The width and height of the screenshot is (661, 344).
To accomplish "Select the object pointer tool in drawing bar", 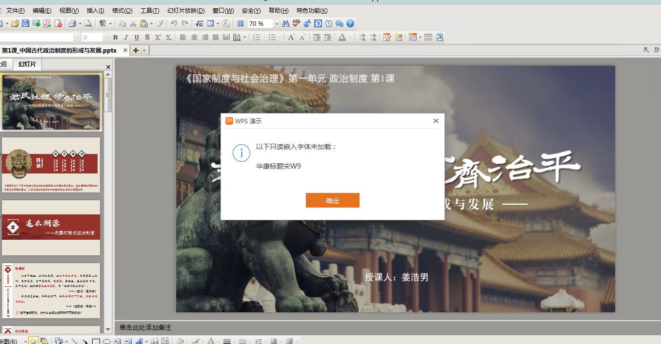I will pos(34,341).
